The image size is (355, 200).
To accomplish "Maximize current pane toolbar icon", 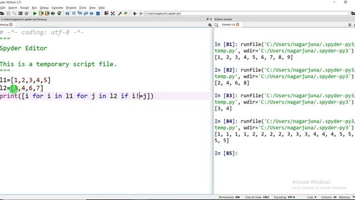I will tap(106, 13).
